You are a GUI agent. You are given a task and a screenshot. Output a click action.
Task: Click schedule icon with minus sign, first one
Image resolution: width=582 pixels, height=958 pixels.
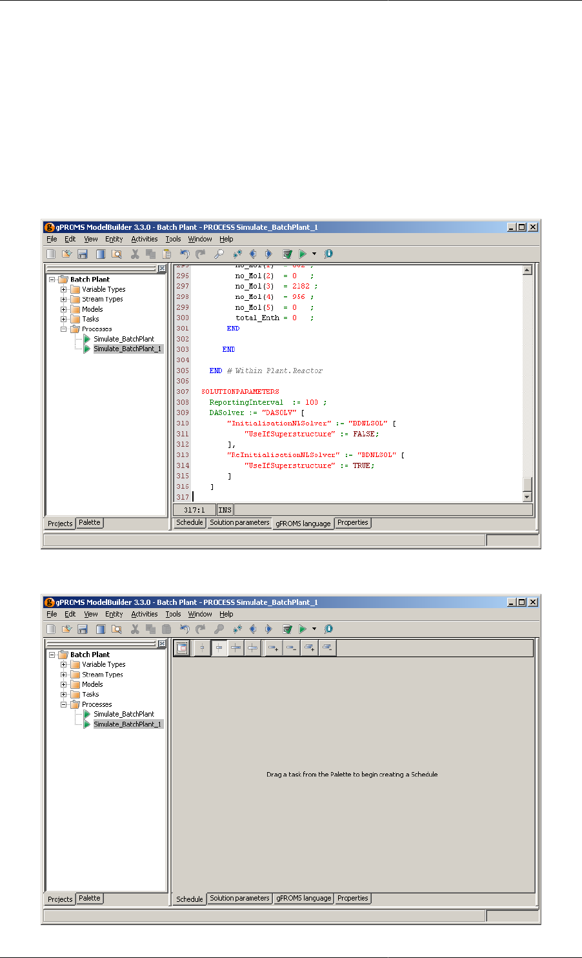coord(291,648)
